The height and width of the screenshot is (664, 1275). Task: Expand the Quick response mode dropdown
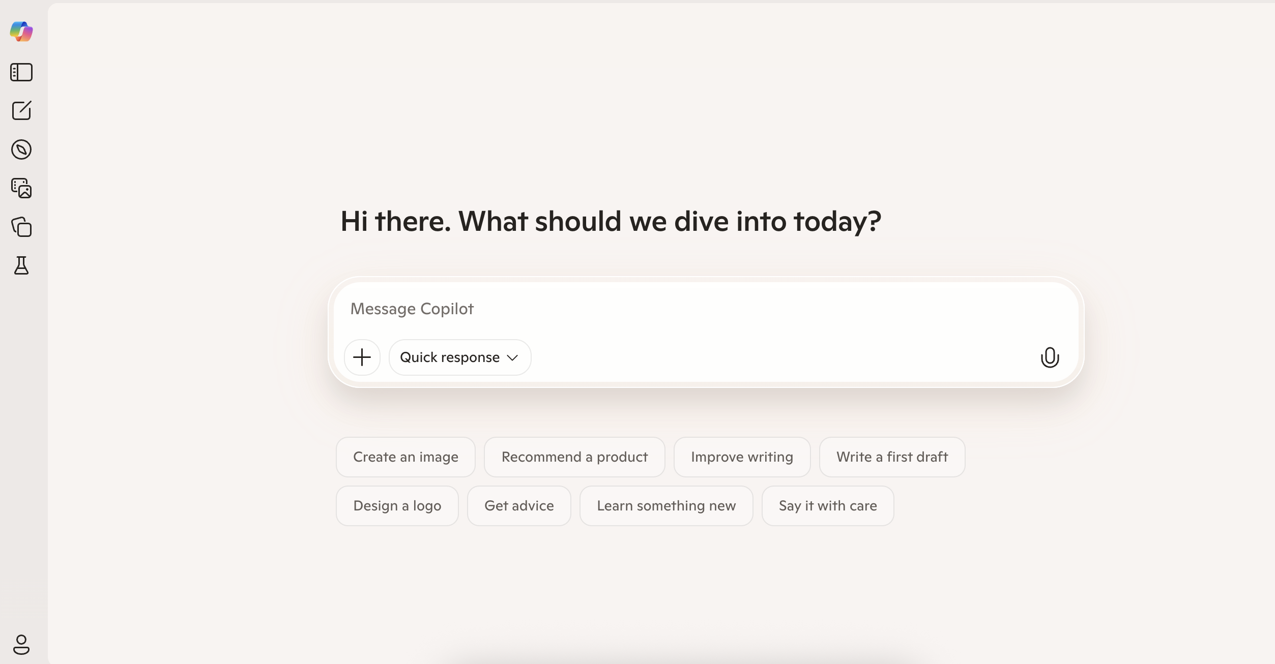pyautogui.click(x=459, y=357)
